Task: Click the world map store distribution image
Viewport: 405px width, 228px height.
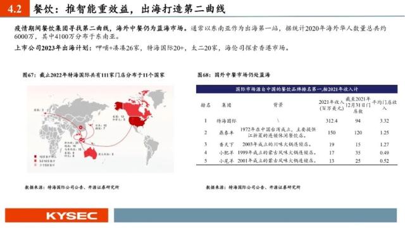Action: click(101, 129)
